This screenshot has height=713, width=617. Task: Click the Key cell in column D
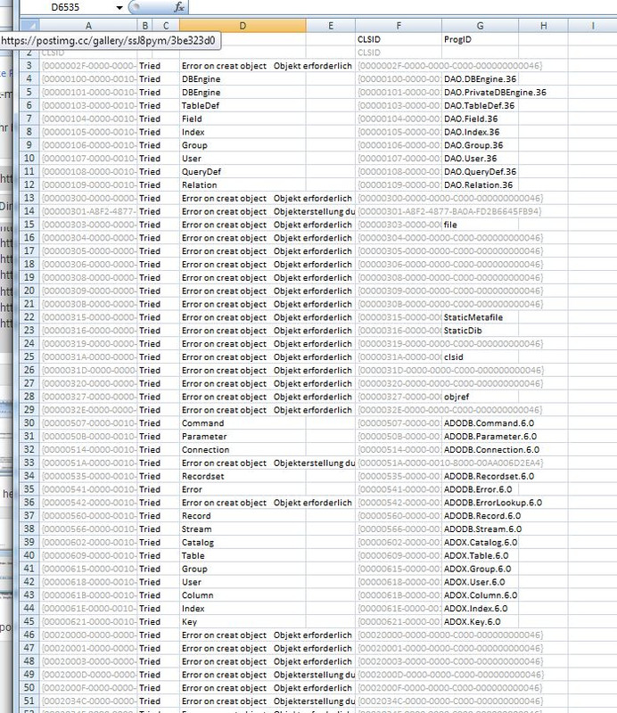pyautogui.click(x=243, y=621)
